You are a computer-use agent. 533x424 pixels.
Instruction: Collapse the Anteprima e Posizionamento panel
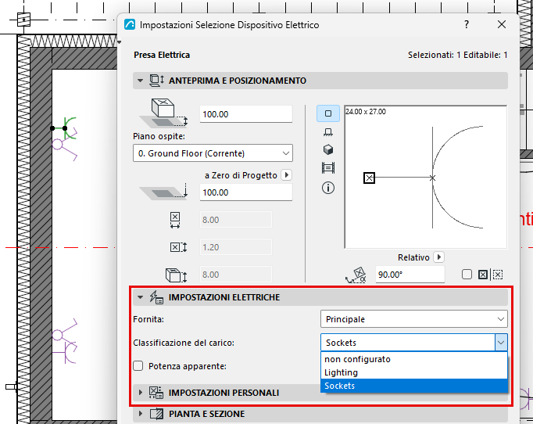pos(140,81)
